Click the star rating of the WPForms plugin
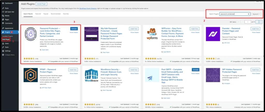 [151, 59]
